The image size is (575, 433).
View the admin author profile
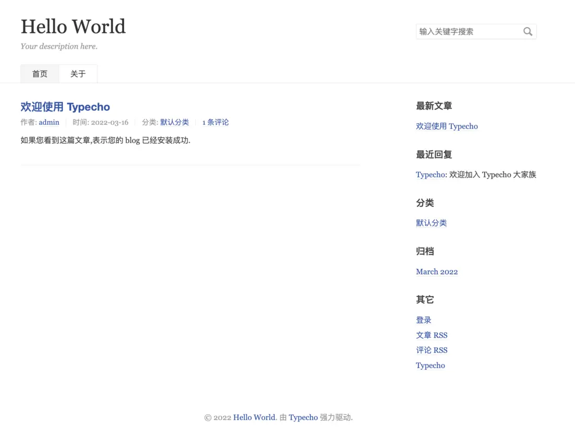coord(49,122)
